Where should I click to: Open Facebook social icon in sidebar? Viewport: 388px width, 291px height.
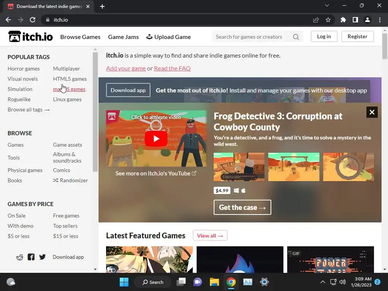click(x=31, y=257)
